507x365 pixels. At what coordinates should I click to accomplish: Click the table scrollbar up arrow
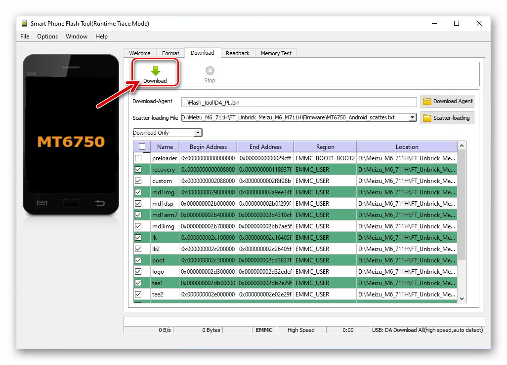click(462, 146)
